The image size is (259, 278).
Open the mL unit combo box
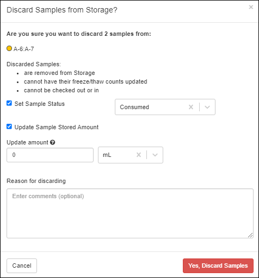click(131, 155)
